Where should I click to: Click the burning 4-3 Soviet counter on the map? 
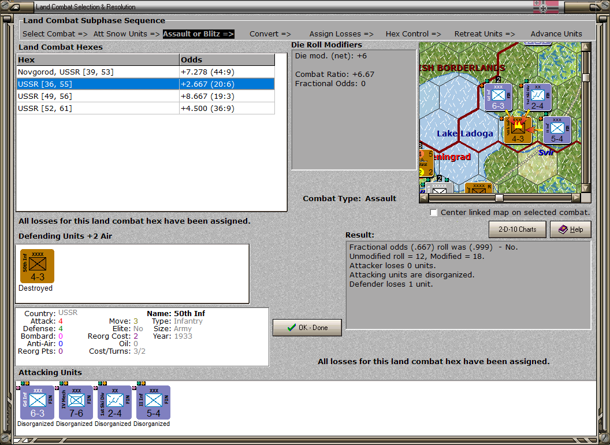518,130
